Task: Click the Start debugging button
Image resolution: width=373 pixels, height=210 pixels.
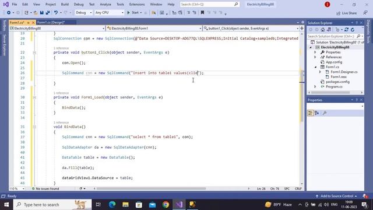Action: pyautogui.click(x=133, y=13)
